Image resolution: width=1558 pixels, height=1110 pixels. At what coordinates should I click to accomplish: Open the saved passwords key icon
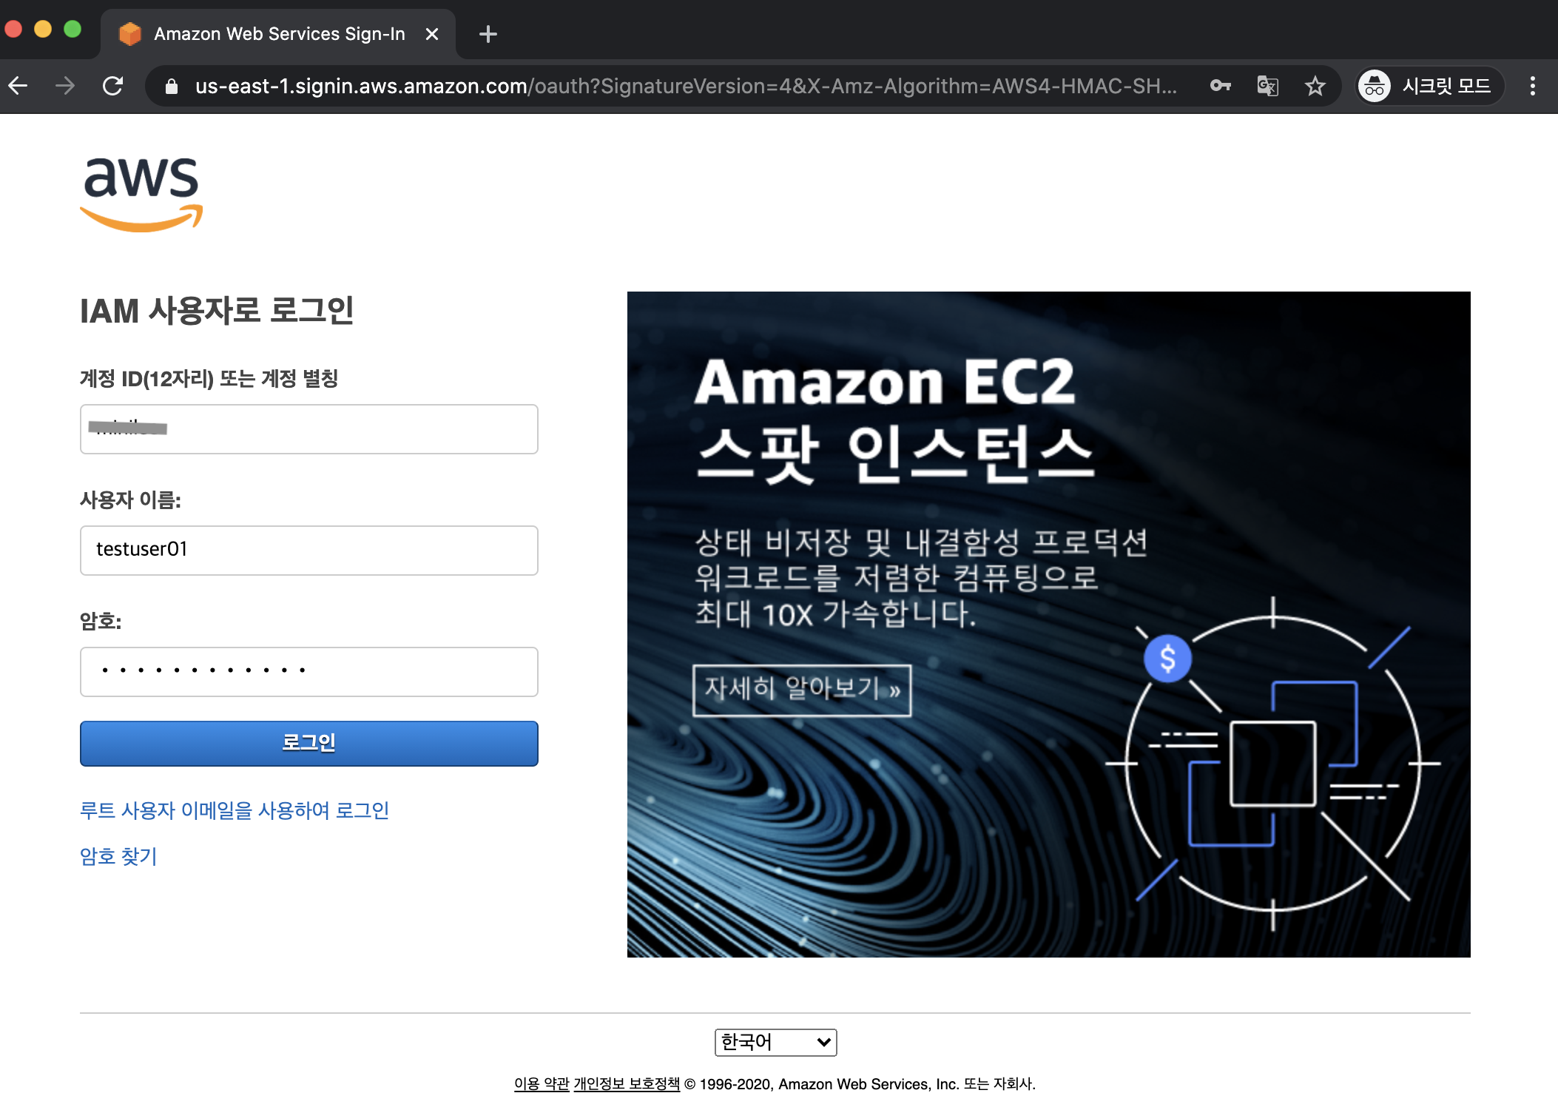(x=1220, y=86)
